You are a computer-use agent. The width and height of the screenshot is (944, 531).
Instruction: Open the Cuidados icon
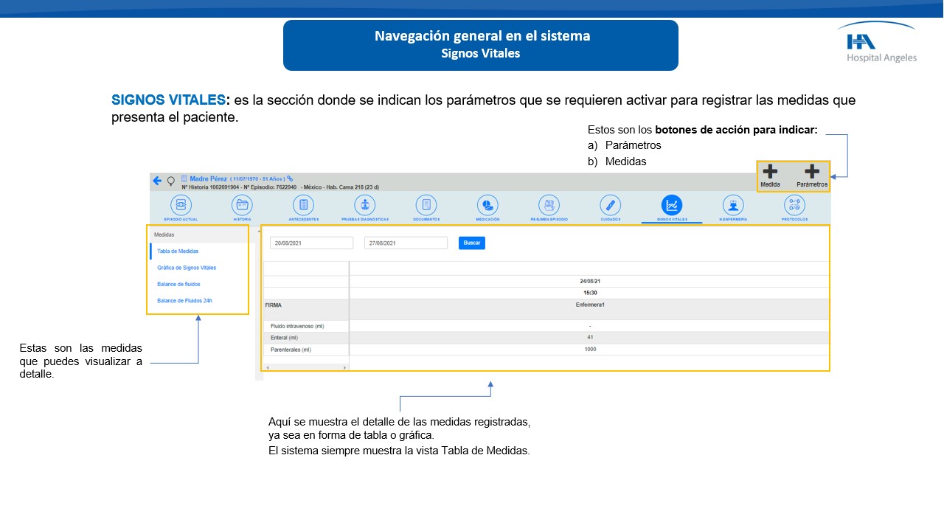pyautogui.click(x=610, y=205)
